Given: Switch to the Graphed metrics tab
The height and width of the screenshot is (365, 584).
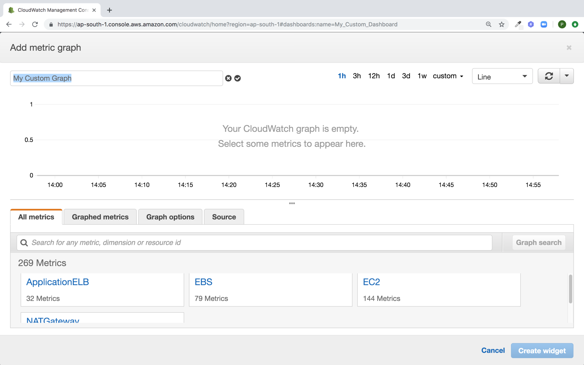Looking at the screenshot, I should (x=100, y=217).
